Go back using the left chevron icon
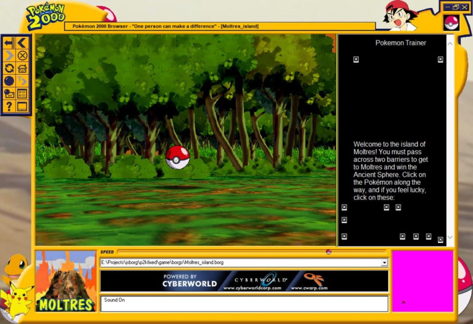The width and height of the screenshot is (473, 324). [x=22, y=43]
